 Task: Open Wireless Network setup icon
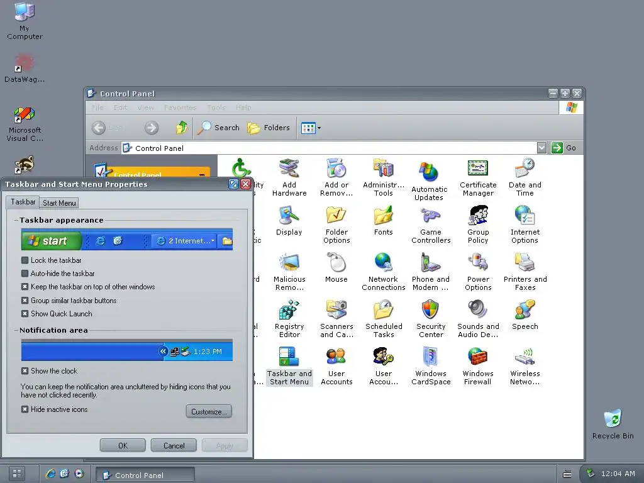[525, 367]
